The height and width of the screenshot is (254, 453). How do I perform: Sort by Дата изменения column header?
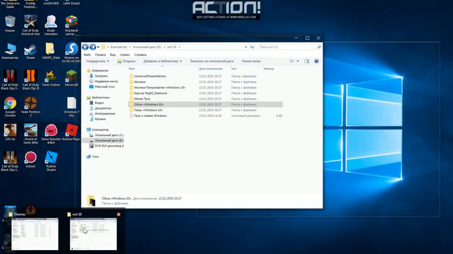[211, 69]
